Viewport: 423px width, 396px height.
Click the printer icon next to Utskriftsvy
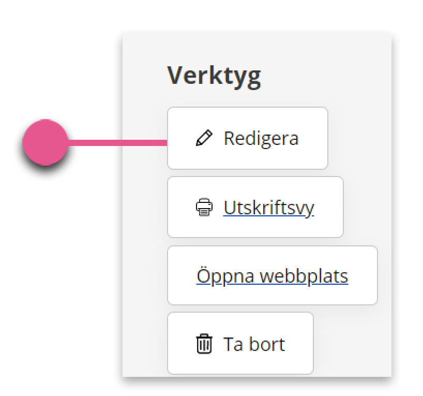204,207
